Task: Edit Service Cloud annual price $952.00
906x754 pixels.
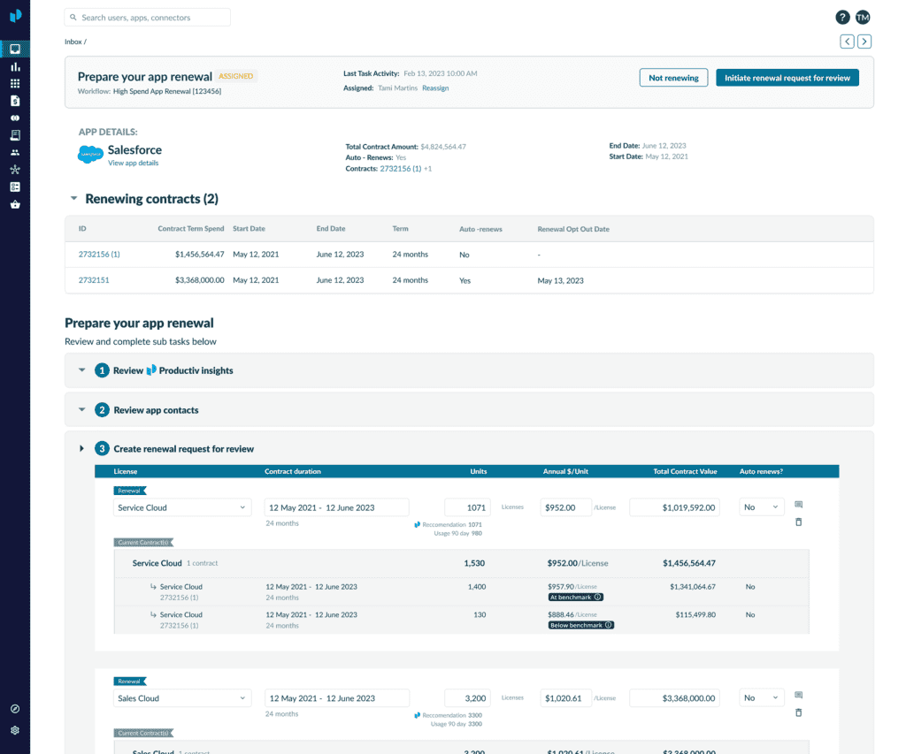Action: (x=565, y=507)
